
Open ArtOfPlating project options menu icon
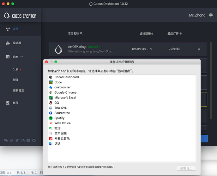[x=199, y=49]
